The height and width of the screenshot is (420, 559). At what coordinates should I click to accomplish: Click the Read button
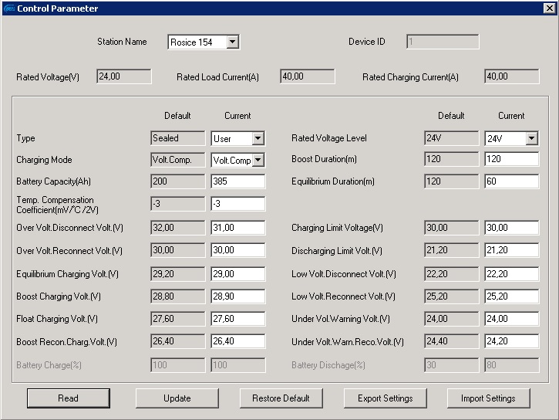[x=68, y=398]
